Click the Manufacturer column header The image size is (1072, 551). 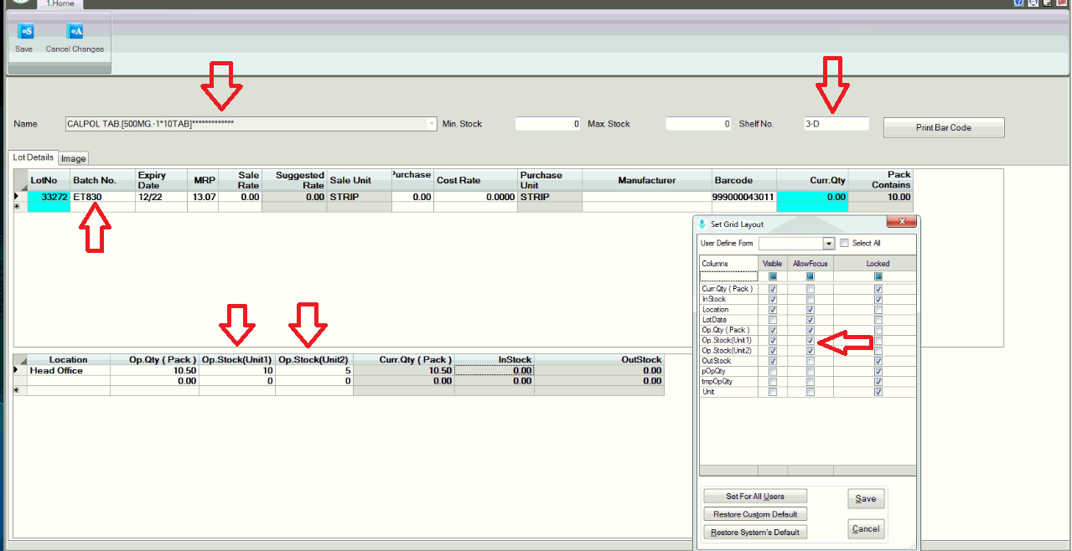point(646,180)
